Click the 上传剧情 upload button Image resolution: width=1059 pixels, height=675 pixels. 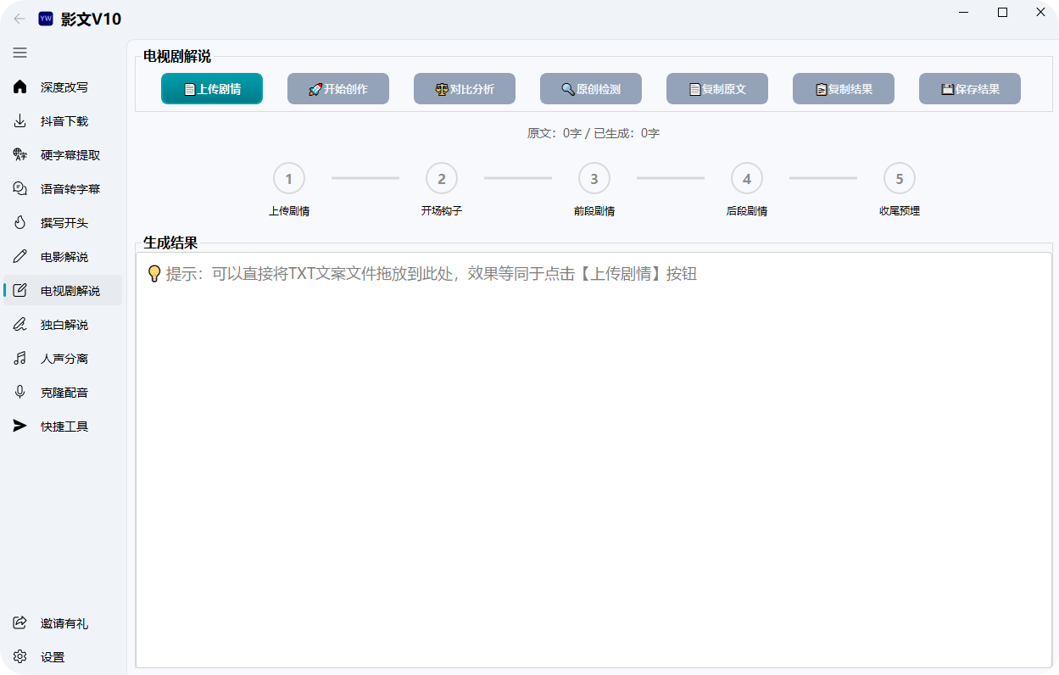point(212,88)
